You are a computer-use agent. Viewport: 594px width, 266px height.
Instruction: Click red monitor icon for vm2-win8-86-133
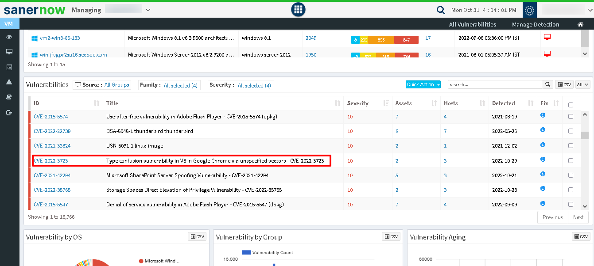547,37
